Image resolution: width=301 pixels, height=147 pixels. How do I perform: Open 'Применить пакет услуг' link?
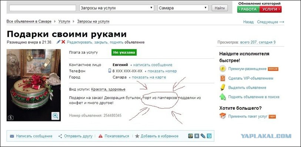(248, 116)
